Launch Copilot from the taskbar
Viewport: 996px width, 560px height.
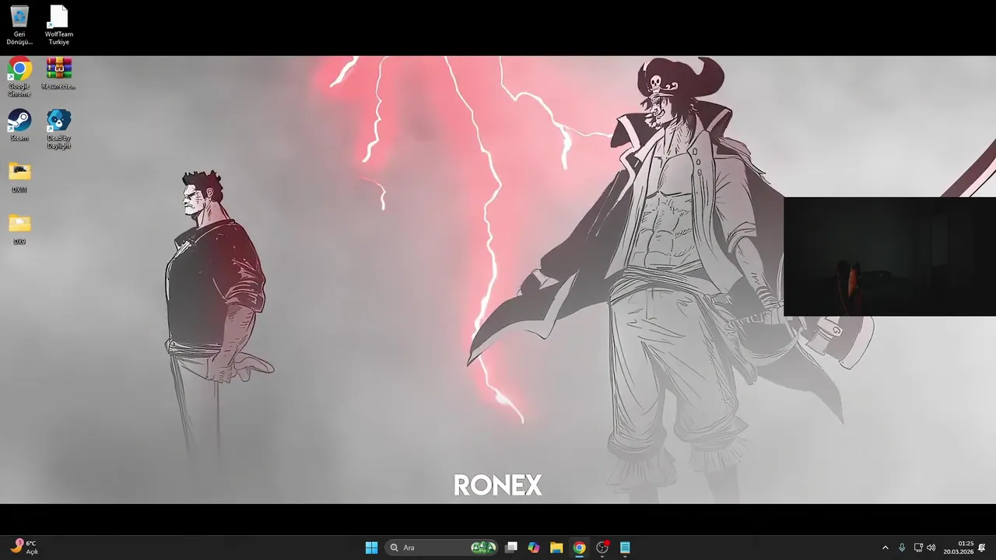tap(534, 548)
